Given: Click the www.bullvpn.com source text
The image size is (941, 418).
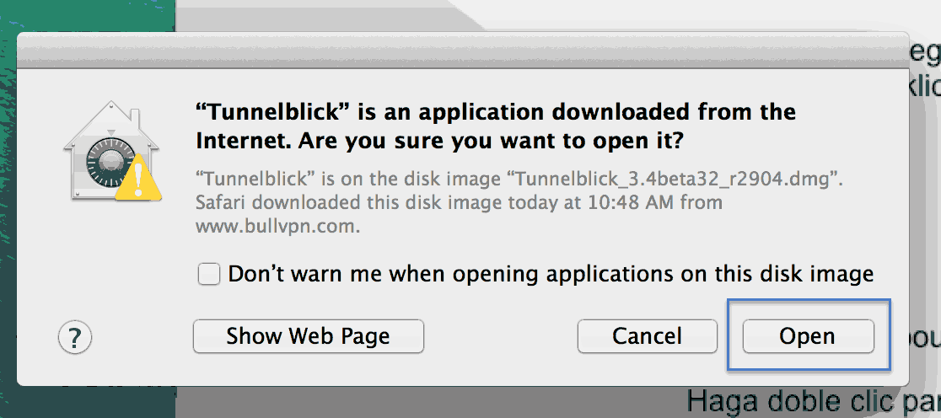Looking at the screenshot, I should coord(278,228).
